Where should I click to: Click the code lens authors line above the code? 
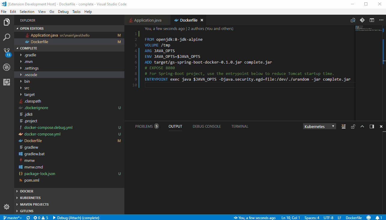189,29
